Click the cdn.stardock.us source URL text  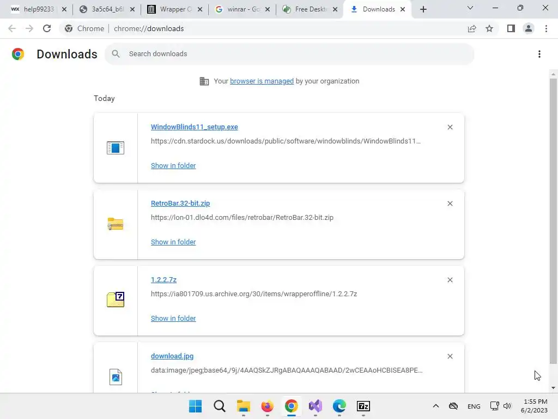click(x=286, y=141)
